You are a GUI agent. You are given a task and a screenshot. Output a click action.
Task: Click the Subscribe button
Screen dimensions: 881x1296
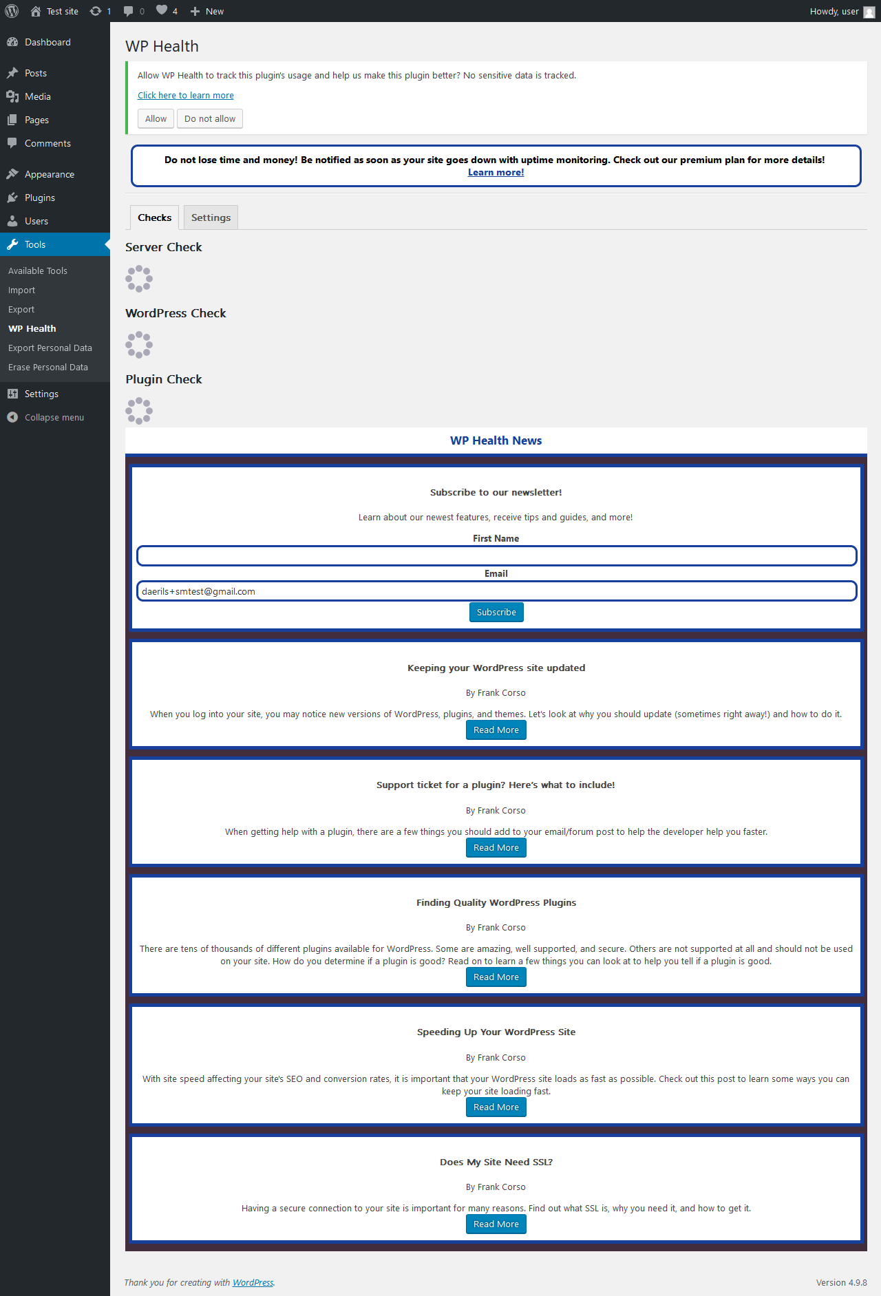click(496, 612)
